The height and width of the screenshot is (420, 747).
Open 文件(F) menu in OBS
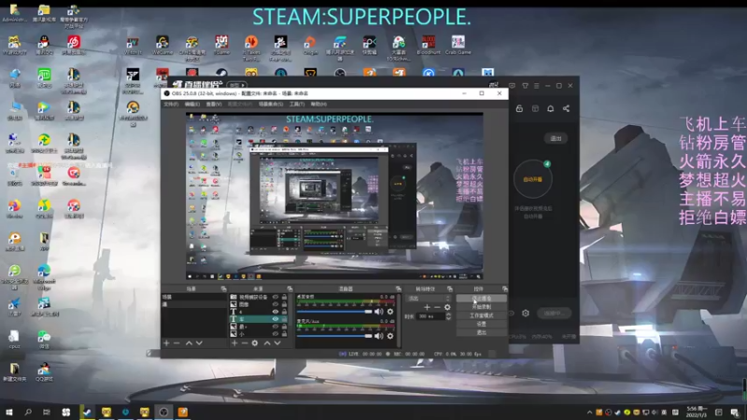tap(171, 104)
